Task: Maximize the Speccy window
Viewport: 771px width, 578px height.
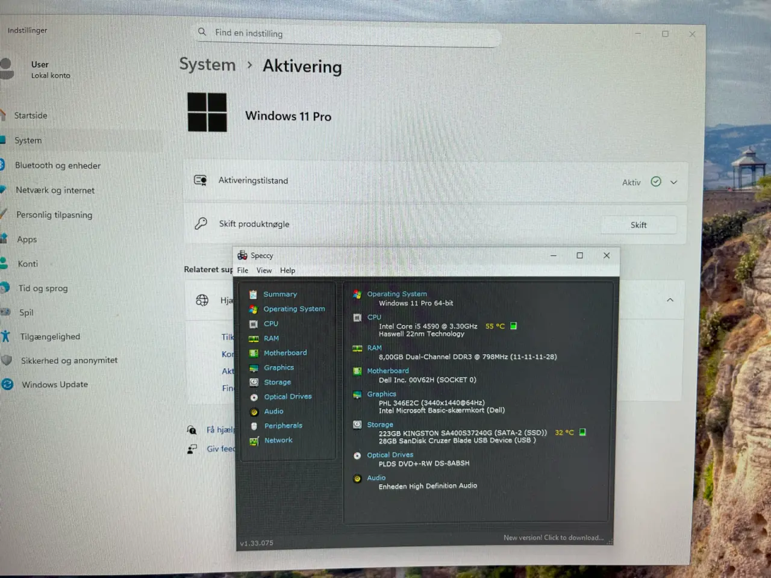Action: 579,255
